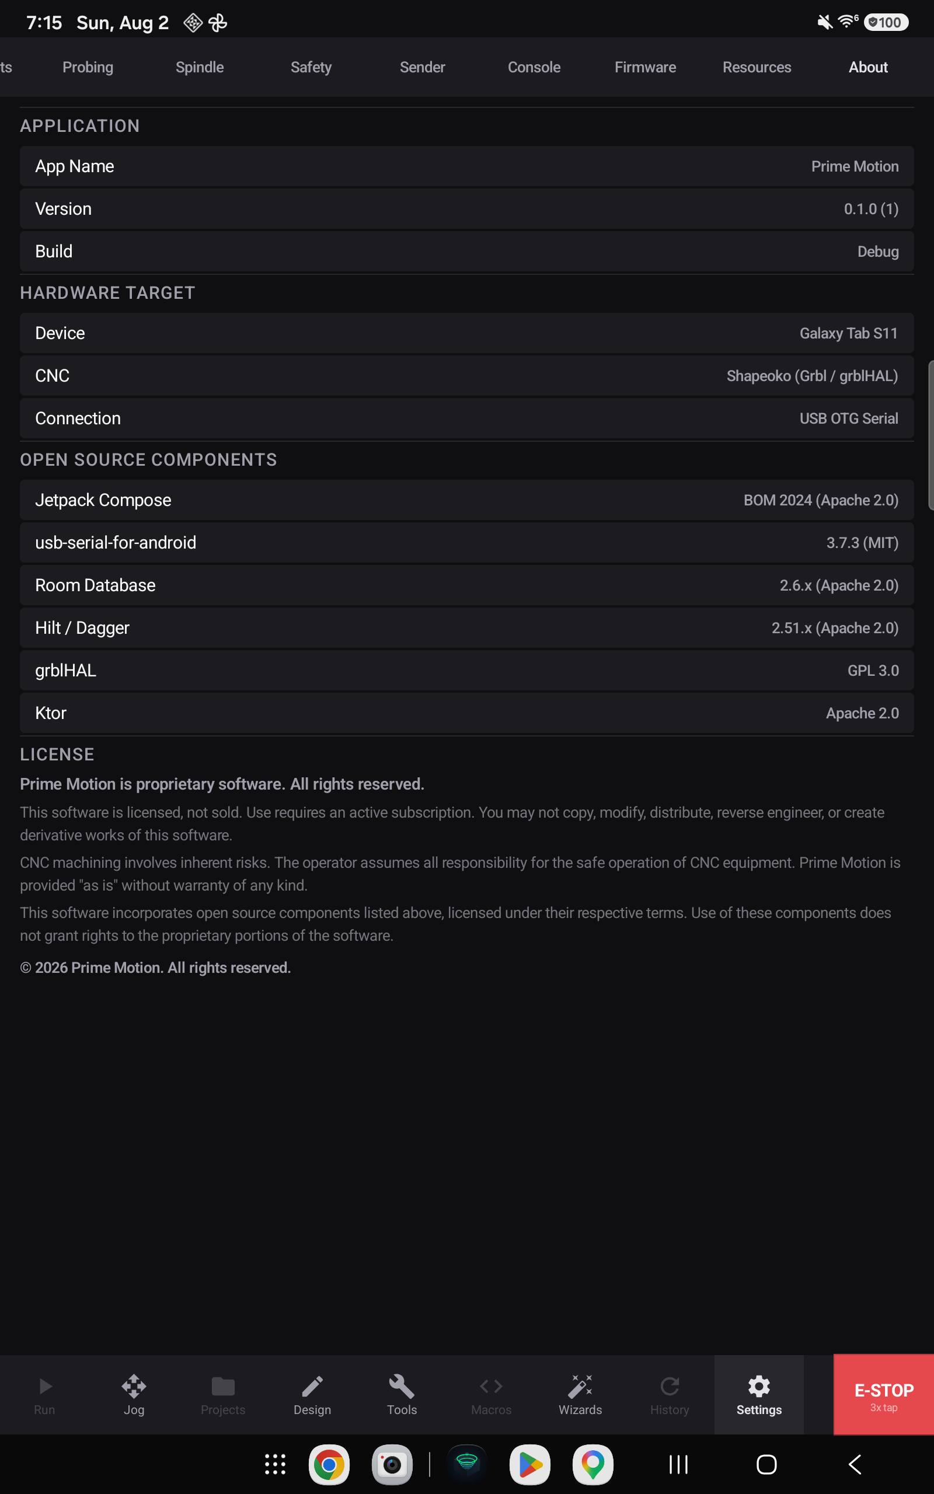Open the Tools wrench icon
Viewport: 934px width, 1494px height.
(x=402, y=1386)
